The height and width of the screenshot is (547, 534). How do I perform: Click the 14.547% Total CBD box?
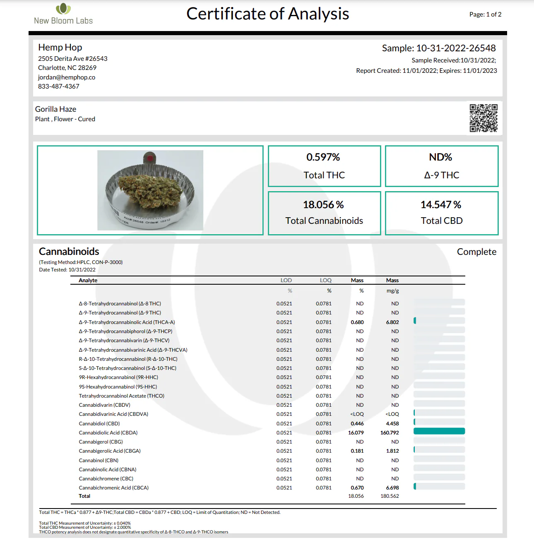click(442, 213)
